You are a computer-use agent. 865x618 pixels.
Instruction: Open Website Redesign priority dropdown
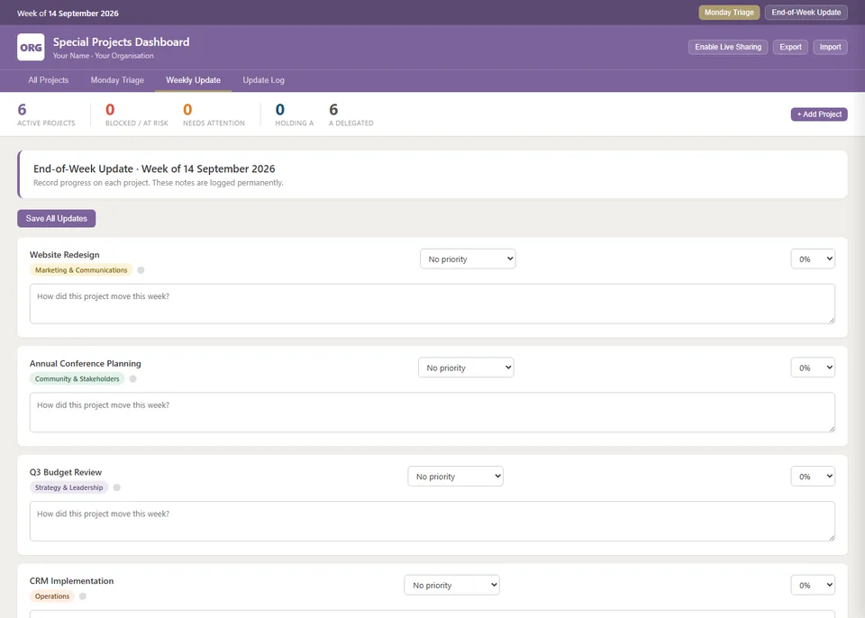pyautogui.click(x=468, y=259)
